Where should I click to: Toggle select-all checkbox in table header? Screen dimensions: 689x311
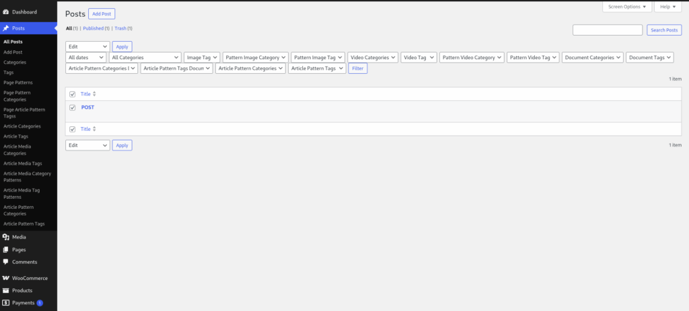[73, 94]
